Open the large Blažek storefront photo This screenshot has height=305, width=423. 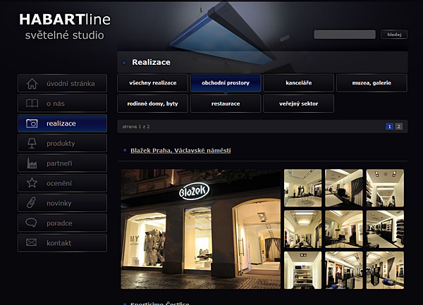[201, 229]
